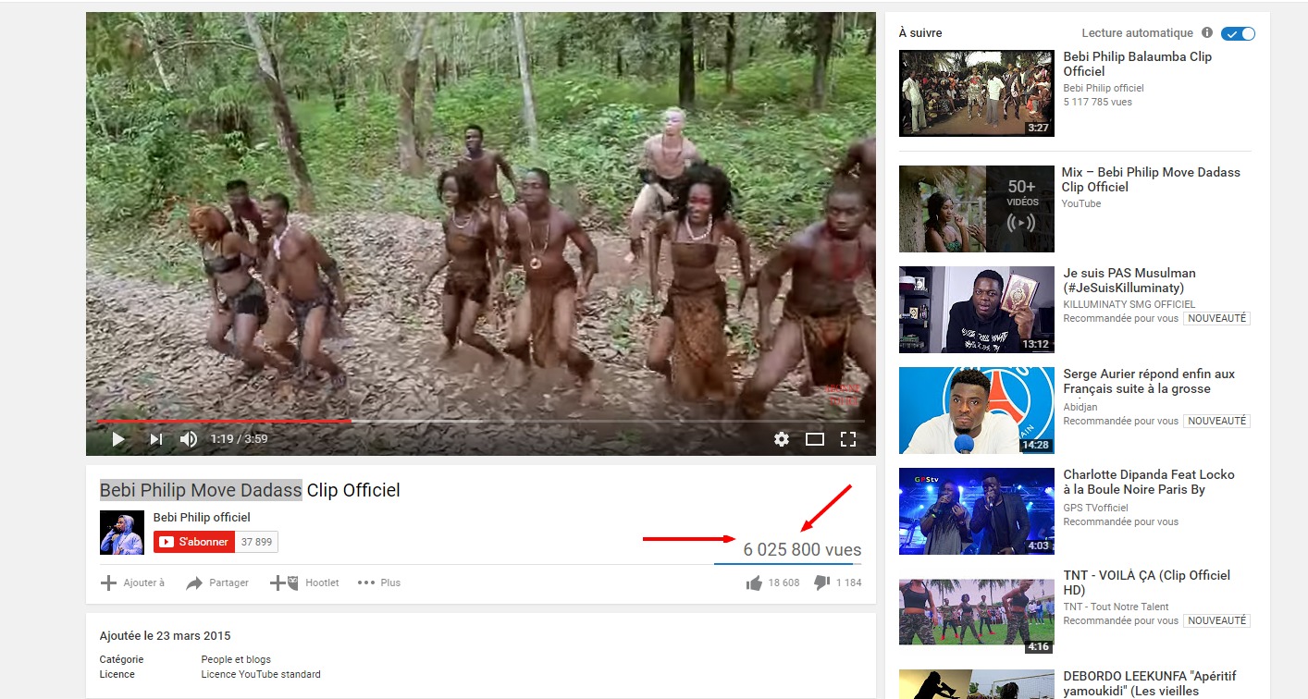The width and height of the screenshot is (1308, 699).
Task: Open TNT - VOILÀ ÇA title link
Action: pos(1147,582)
